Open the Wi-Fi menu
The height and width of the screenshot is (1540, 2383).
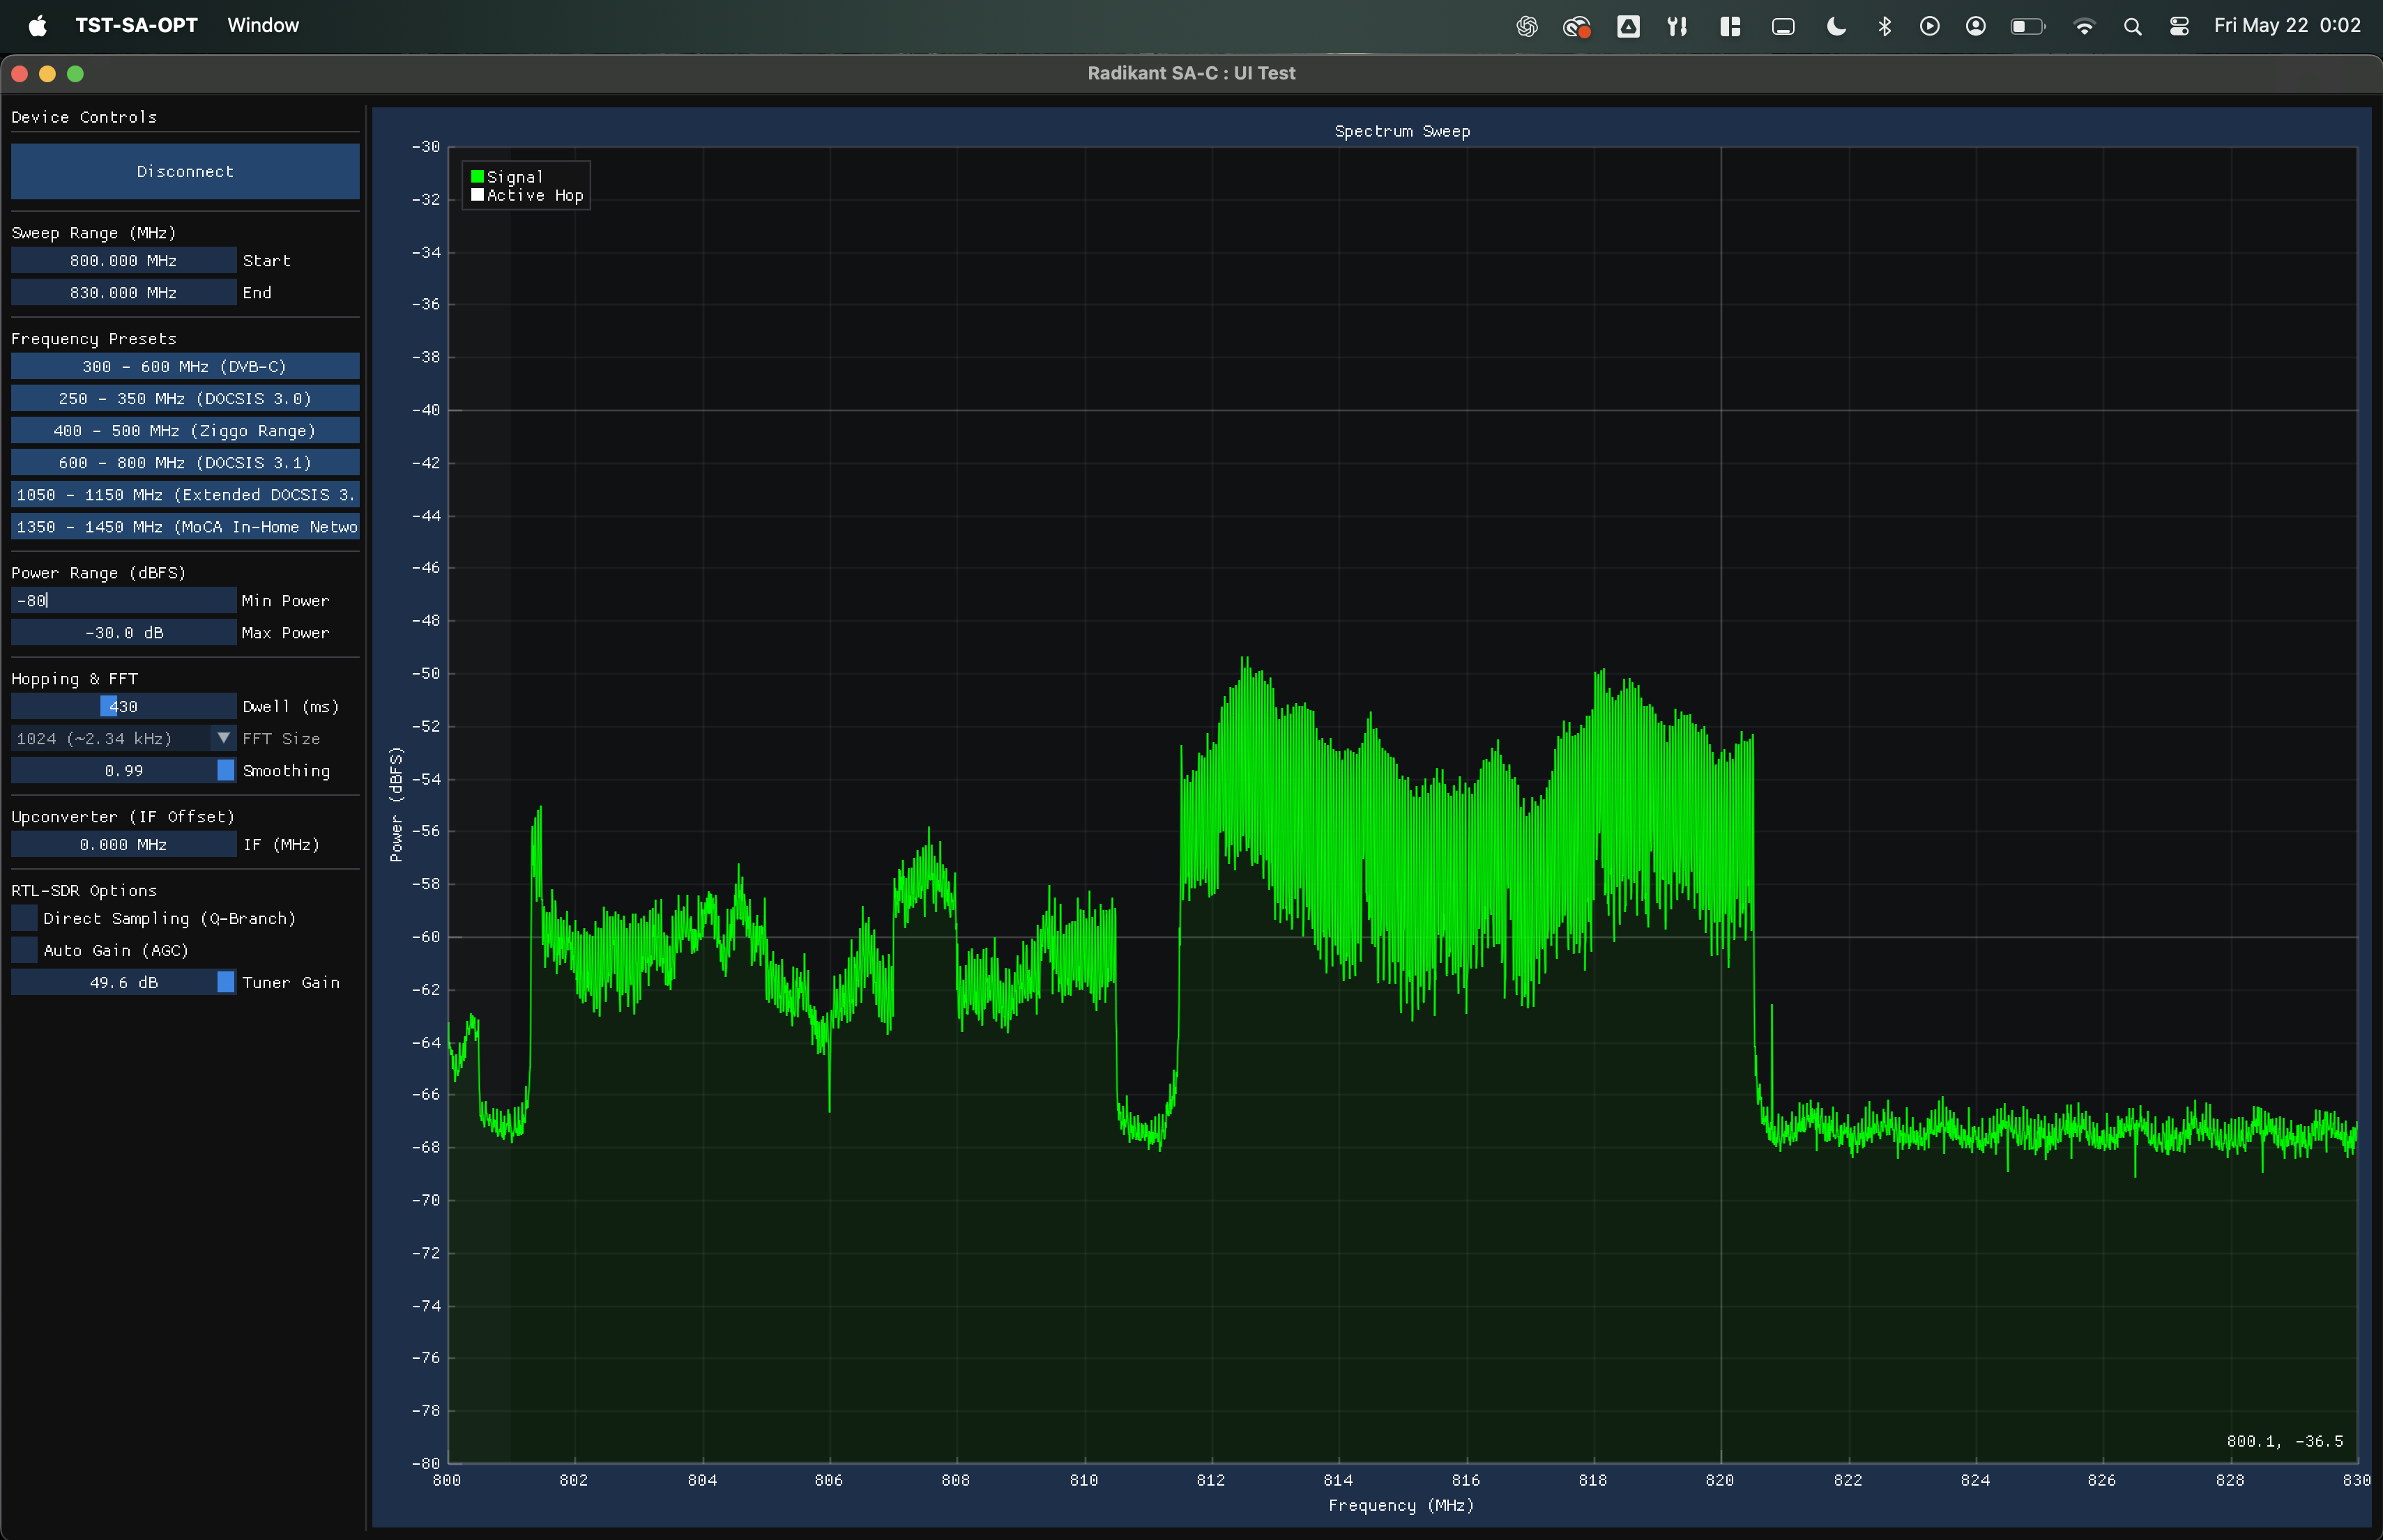coord(2085,26)
